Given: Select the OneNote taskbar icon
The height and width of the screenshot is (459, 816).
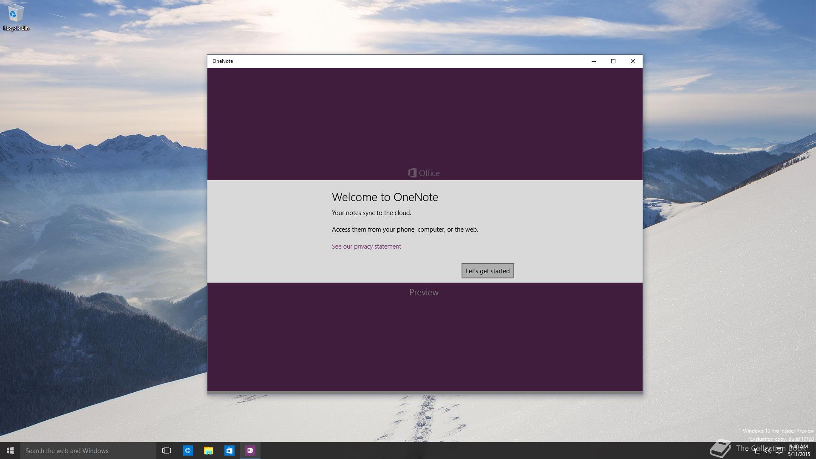Looking at the screenshot, I should click(x=250, y=450).
